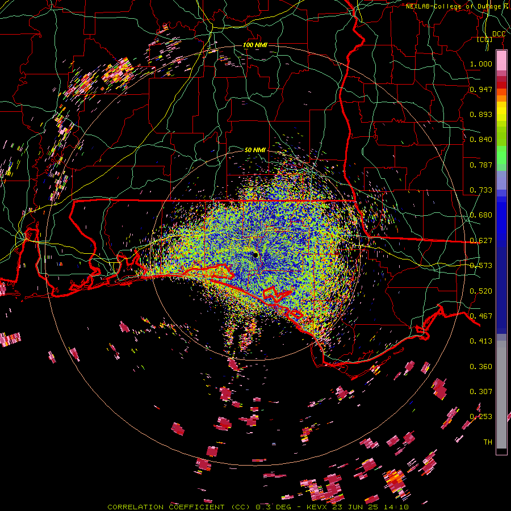Click the Correlation Coefficient caption at the bottom
The height and width of the screenshot is (511, 511).
(258, 507)
